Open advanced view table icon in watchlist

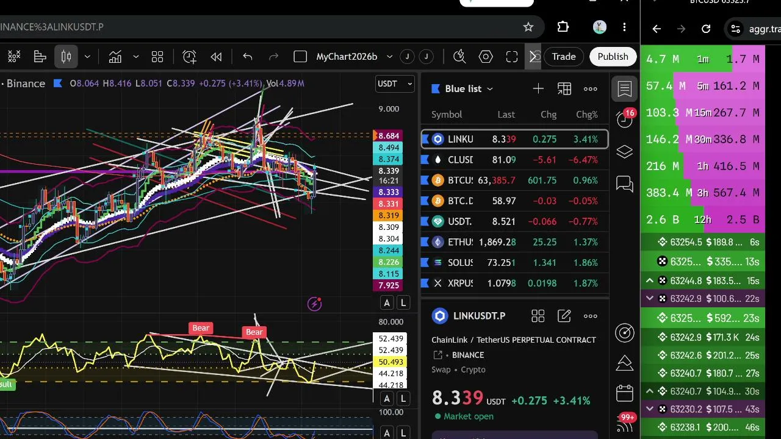coord(564,89)
